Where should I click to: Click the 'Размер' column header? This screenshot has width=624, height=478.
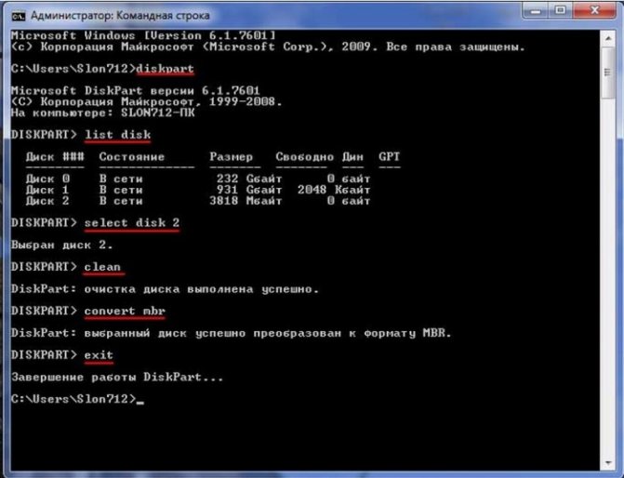[232, 157]
